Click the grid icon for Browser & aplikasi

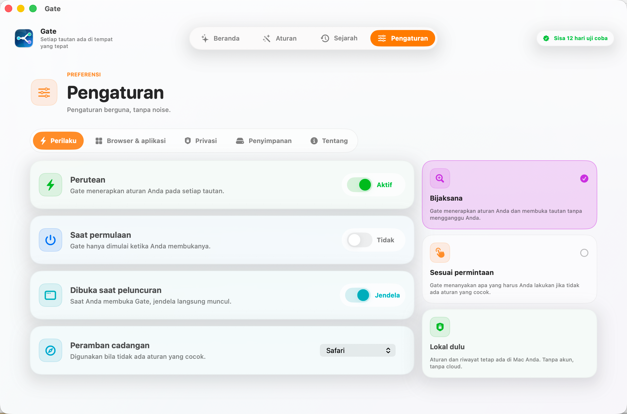[99, 141]
